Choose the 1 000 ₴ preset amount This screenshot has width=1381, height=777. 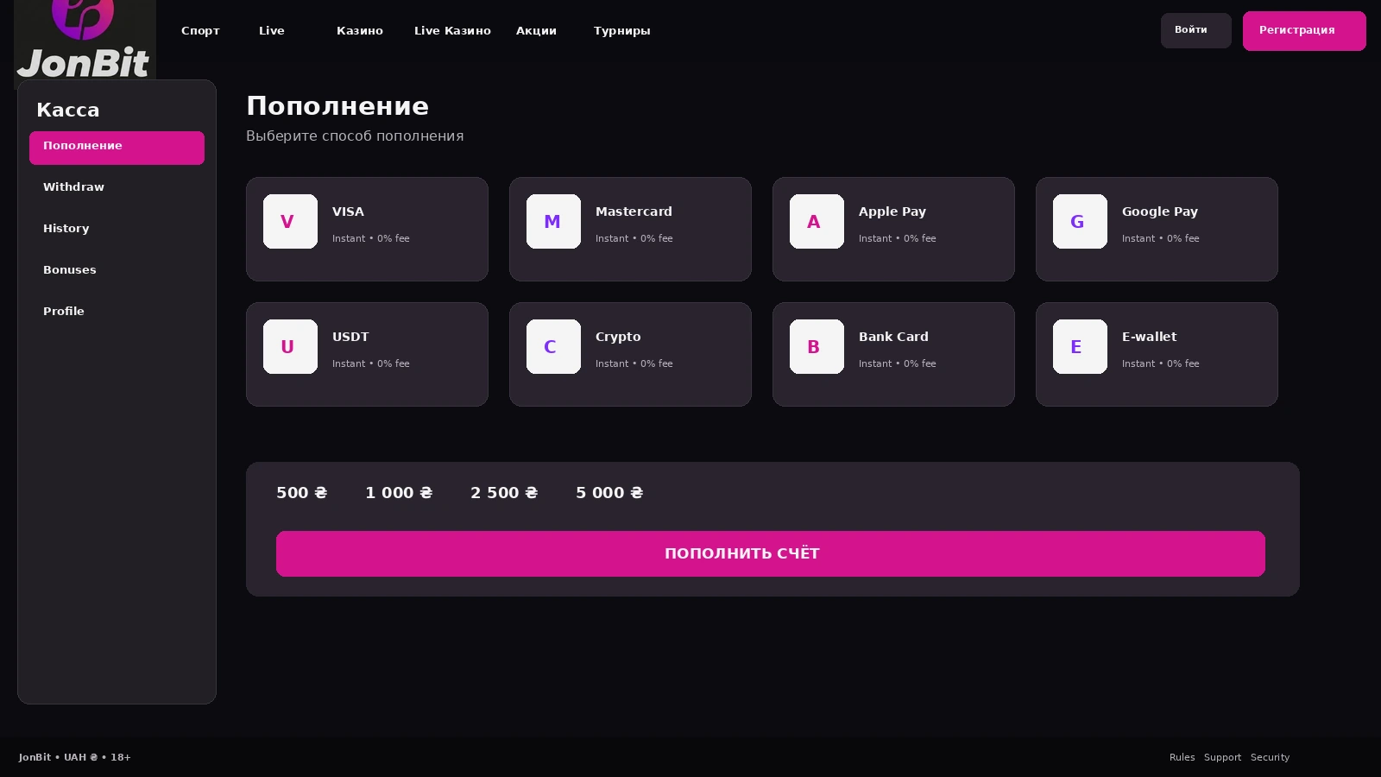coord(399,493)
